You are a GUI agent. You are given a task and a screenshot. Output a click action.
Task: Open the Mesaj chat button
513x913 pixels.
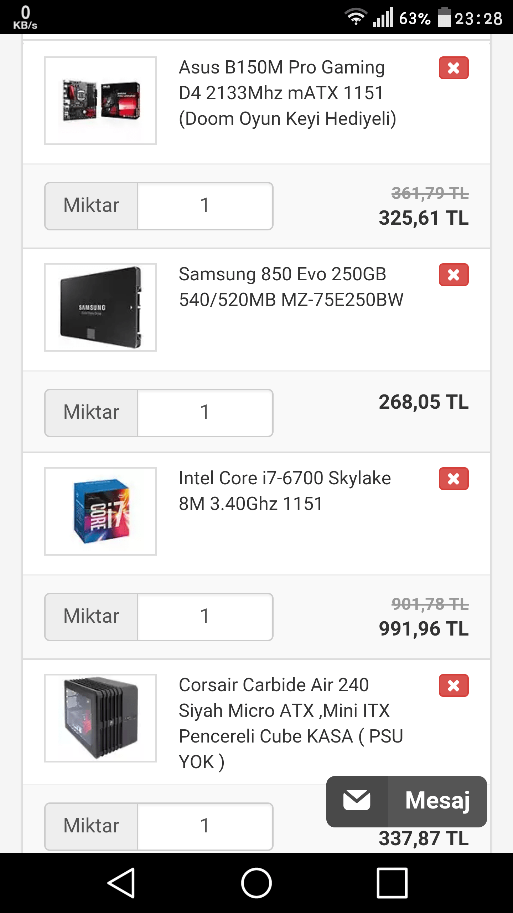click(406, 801)
